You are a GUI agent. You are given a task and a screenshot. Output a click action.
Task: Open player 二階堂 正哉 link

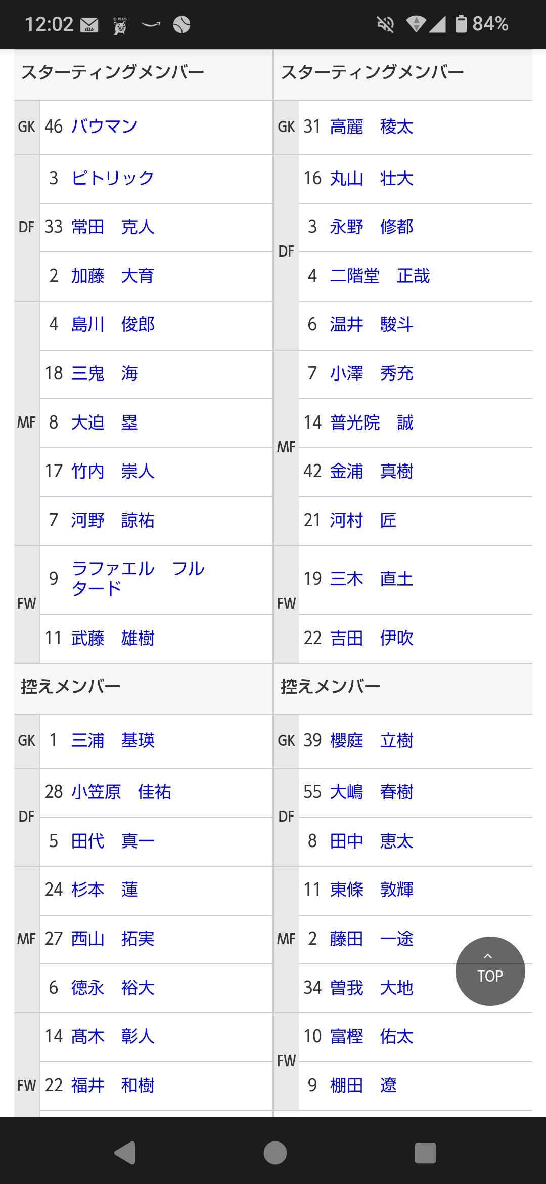point(380,276)
